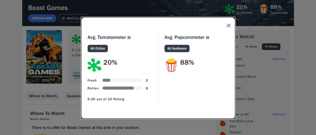The height and width of the screenshot is (135, 316).
Task: Click tomato icon beside The White Lotus
Action: (x=223, y=123)
